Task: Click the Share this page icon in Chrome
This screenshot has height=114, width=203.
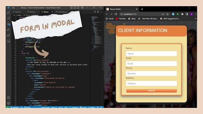Action: [163, 14]
